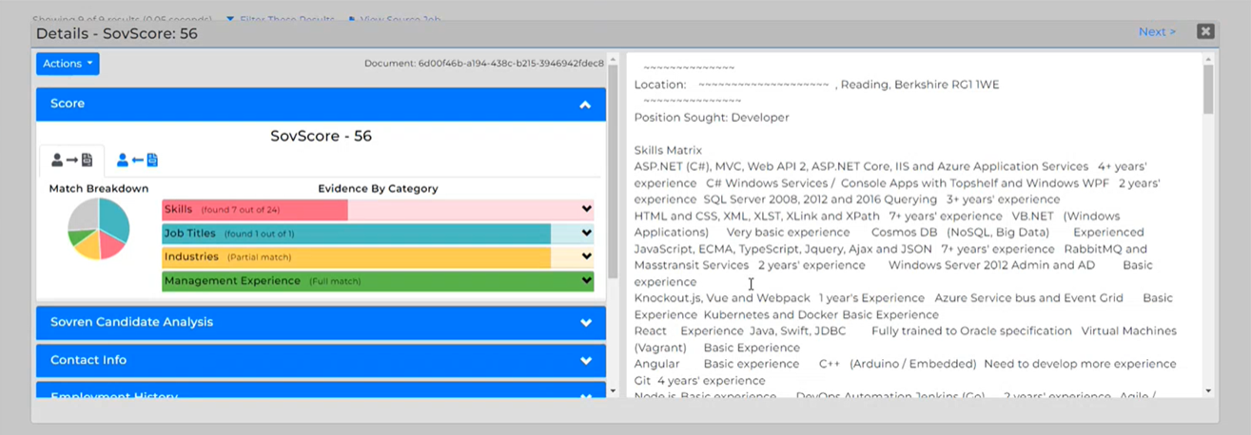Click the Skills red evidence bar
This screenshot has height=435, width=1251.
pos(254,210)
